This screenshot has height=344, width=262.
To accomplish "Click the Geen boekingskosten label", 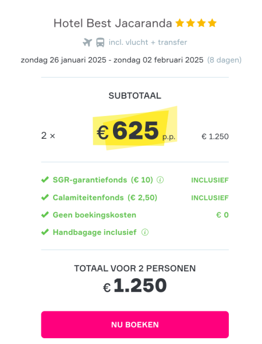I will tap(94, 215).
